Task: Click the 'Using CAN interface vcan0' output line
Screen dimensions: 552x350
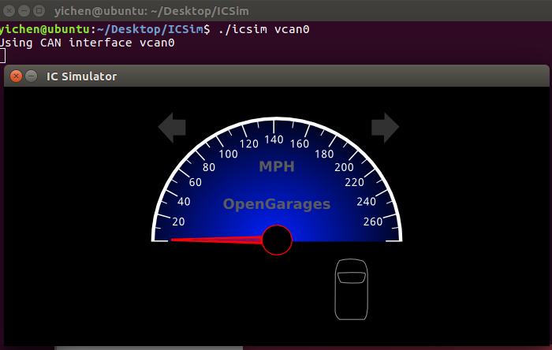Action: (x=87, y=43)
